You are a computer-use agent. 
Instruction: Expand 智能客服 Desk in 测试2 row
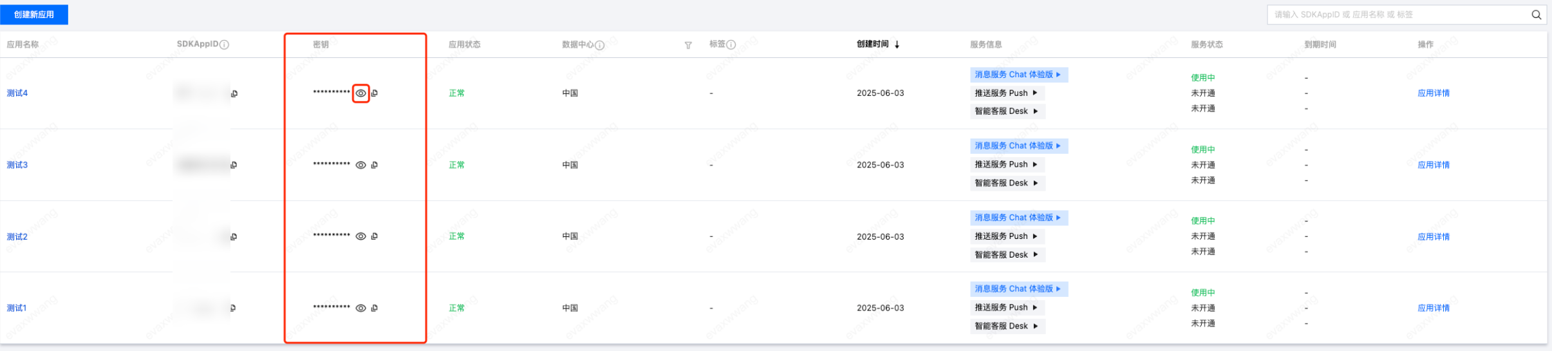1007,255
